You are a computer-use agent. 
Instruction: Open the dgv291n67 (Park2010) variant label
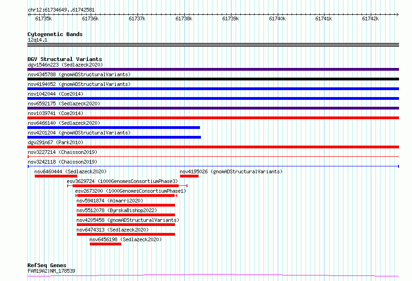coord(56,142)
